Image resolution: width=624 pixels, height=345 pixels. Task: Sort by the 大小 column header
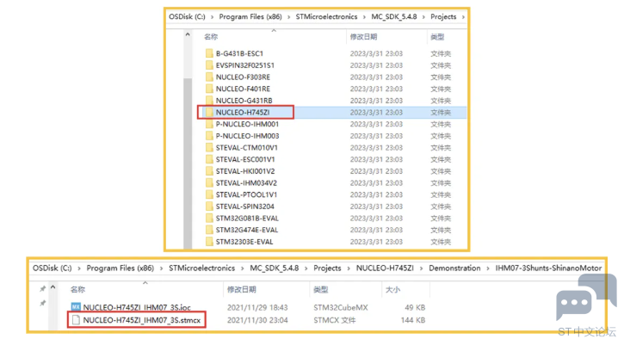(392, 290)
